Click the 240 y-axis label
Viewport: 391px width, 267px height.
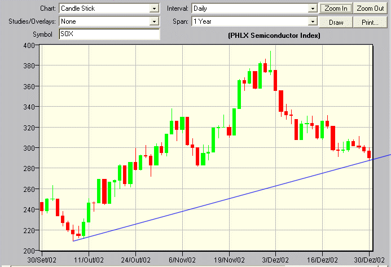pyautogui.click(x=29, y=210)
